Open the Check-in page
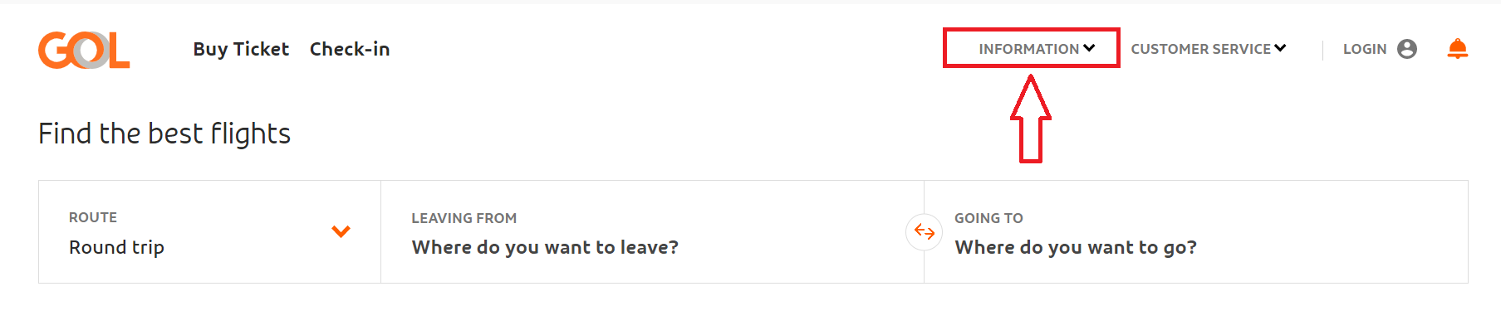1501x335 pixels. pos(350,50)
